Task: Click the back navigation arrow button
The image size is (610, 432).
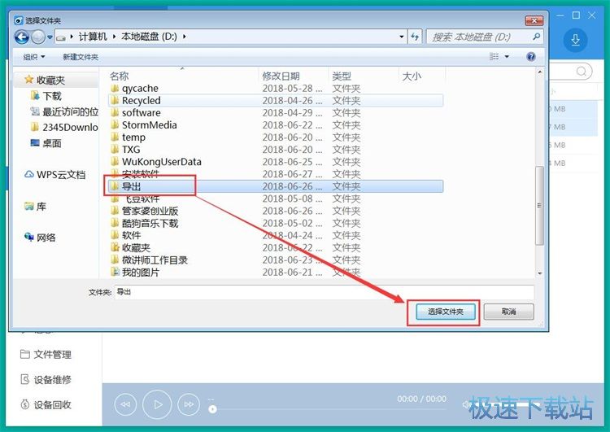Action: pyautogui.click(x=22, y=37)
